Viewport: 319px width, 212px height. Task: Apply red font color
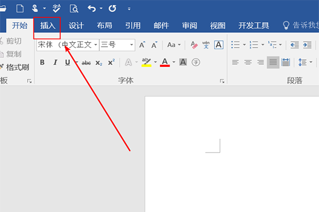(165, 63)
